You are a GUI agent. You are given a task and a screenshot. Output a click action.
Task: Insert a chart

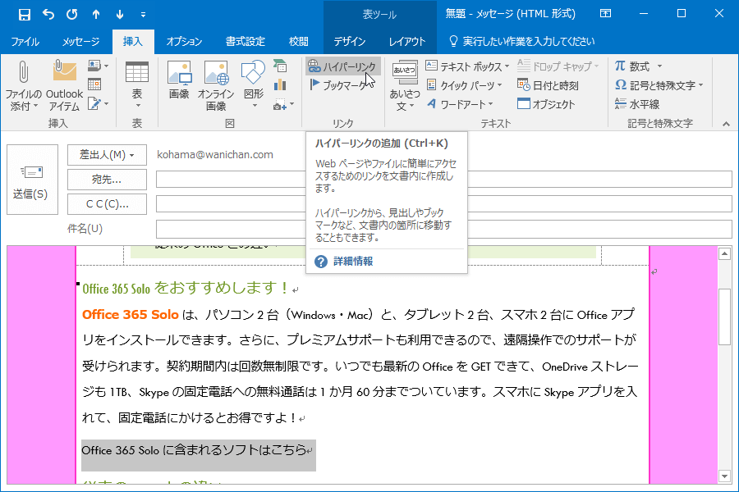click(x=280, y=84)
